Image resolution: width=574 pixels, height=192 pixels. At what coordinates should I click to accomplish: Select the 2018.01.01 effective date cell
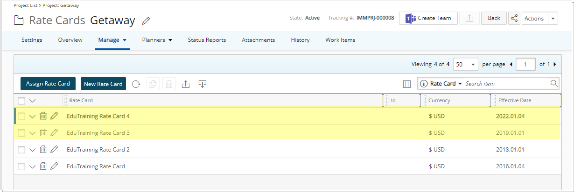pos(510,150)
